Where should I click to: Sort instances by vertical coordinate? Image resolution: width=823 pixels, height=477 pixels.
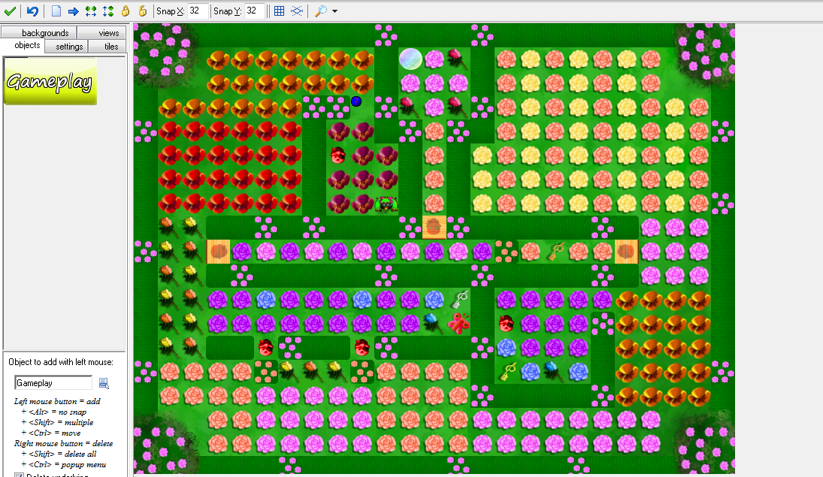pos(108,11)
